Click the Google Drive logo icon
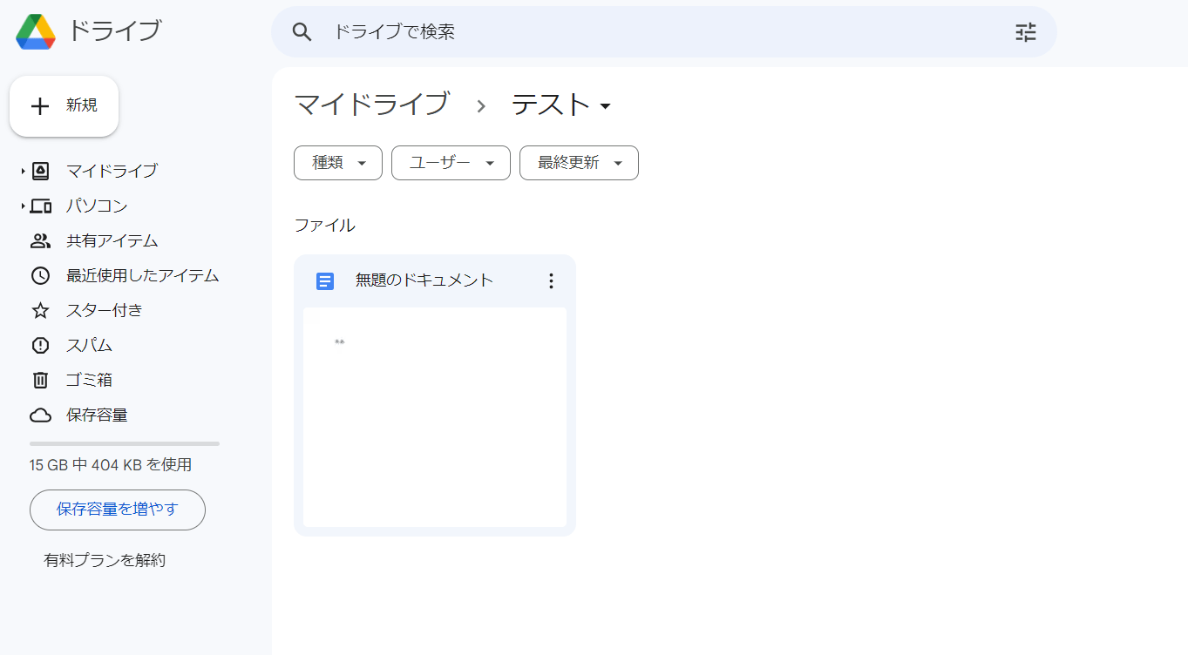Image resolution: width=1188 pixels, height=655 pixels. point(36,32)
